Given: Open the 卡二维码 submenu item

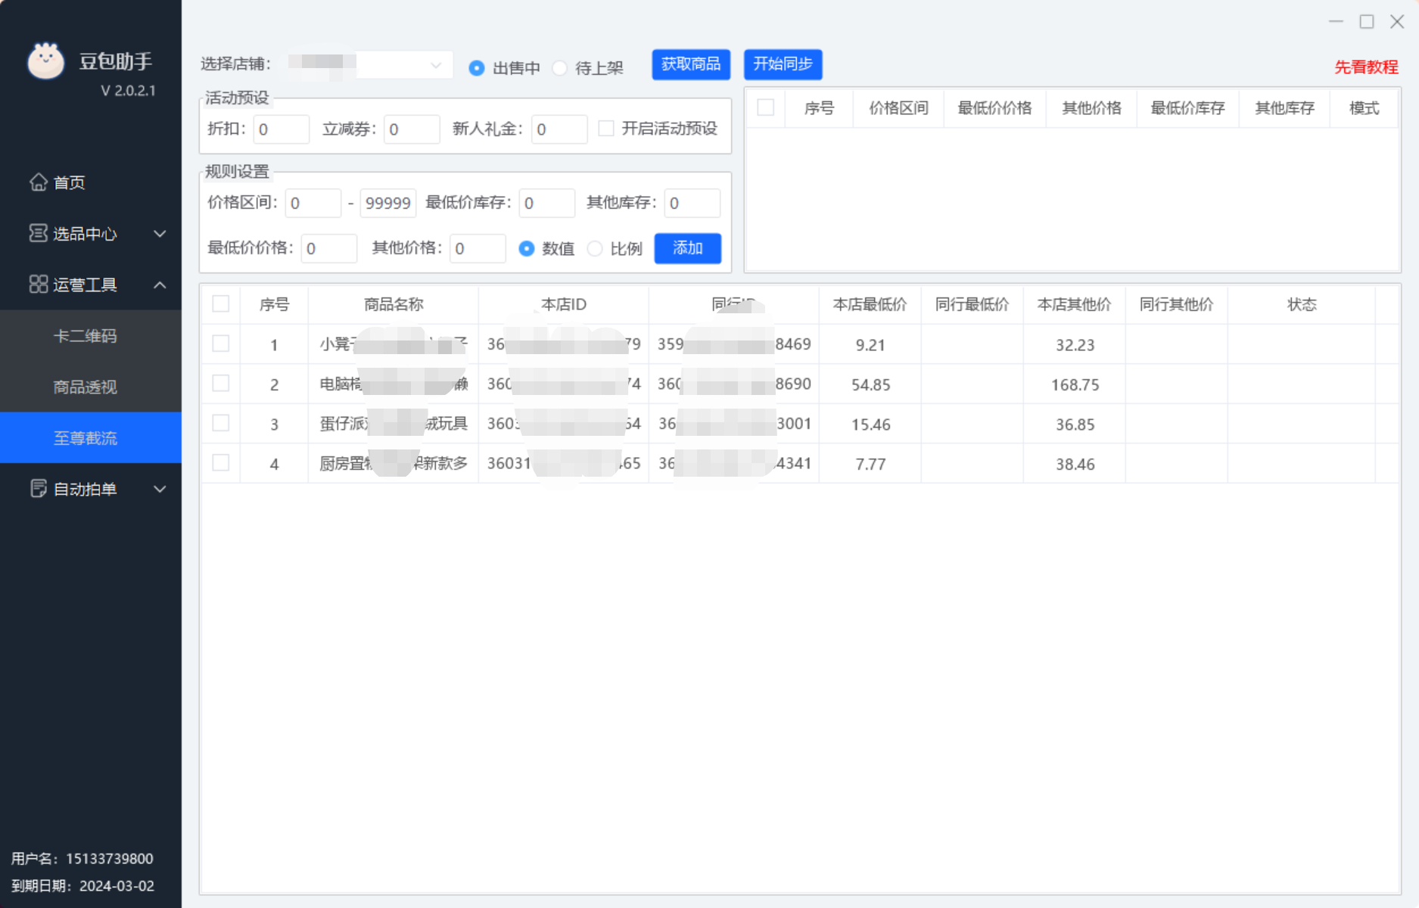Looking at the screenshot, I should (x=85, y=336).
